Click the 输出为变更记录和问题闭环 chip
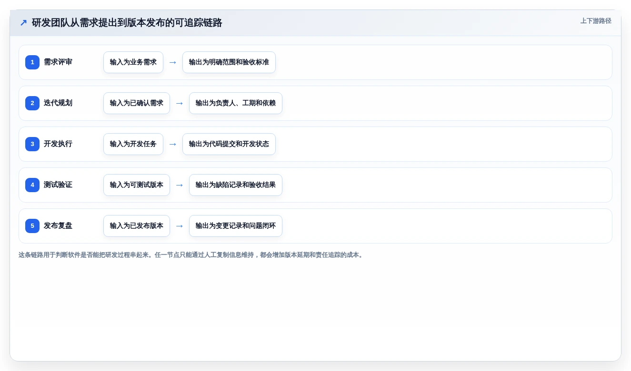The height and width of the screenshot is (371, 631). (236, 226)
